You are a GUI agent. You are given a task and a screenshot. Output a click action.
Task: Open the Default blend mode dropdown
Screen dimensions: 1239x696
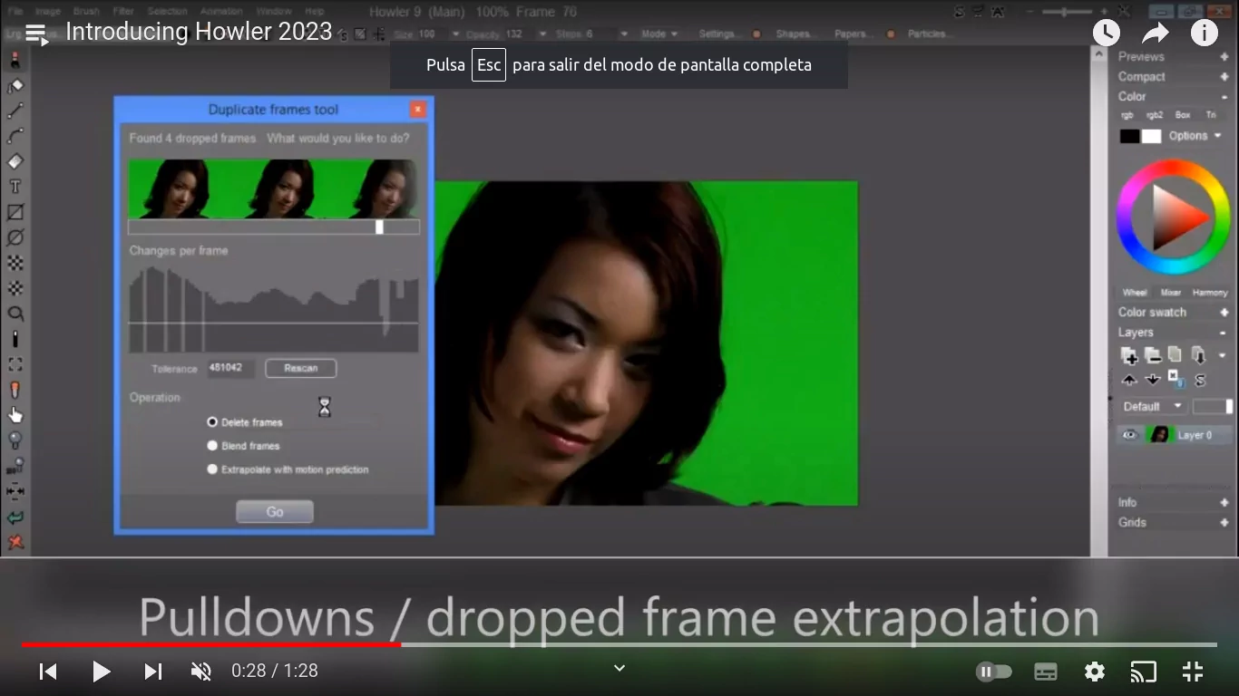(x=1152, y=406)
